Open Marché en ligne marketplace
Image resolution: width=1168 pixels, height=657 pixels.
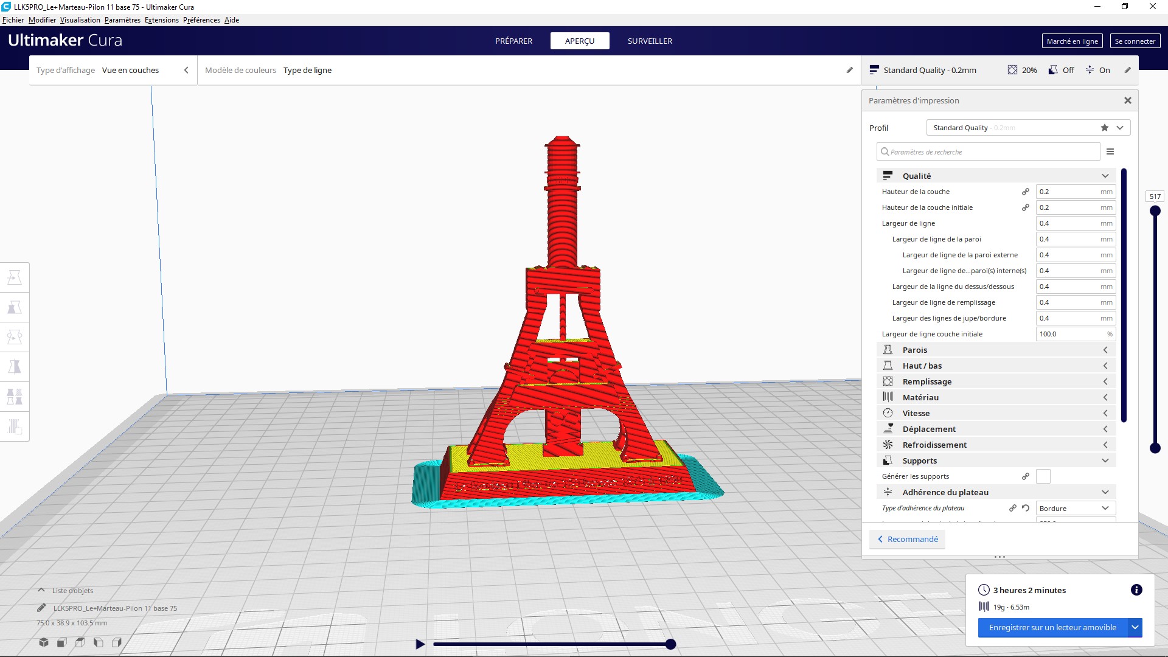pyautogui.click(x=1072, y=41)
